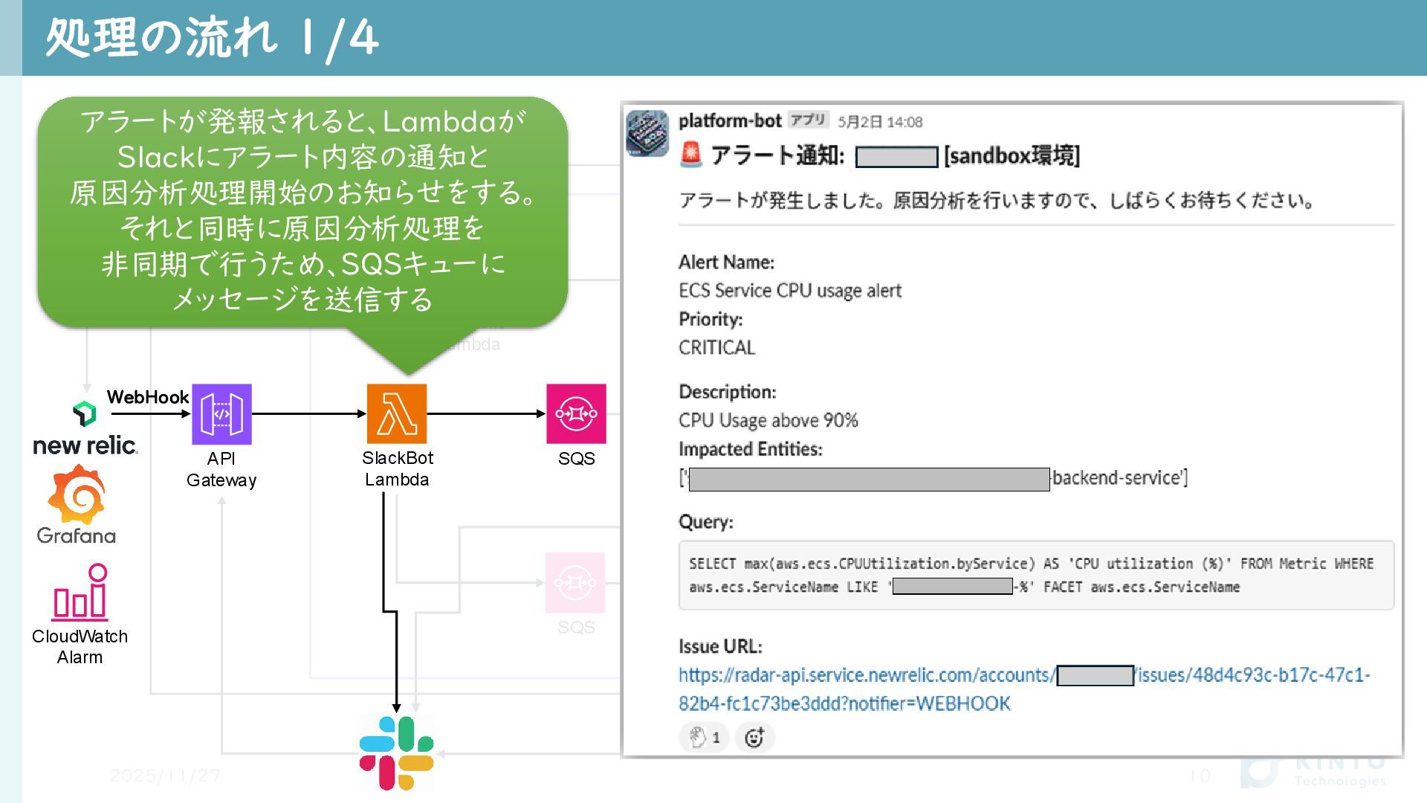Click the platform-bot sender name
The height and width of the screenshot is (803, 1427).
pos(729,121)
